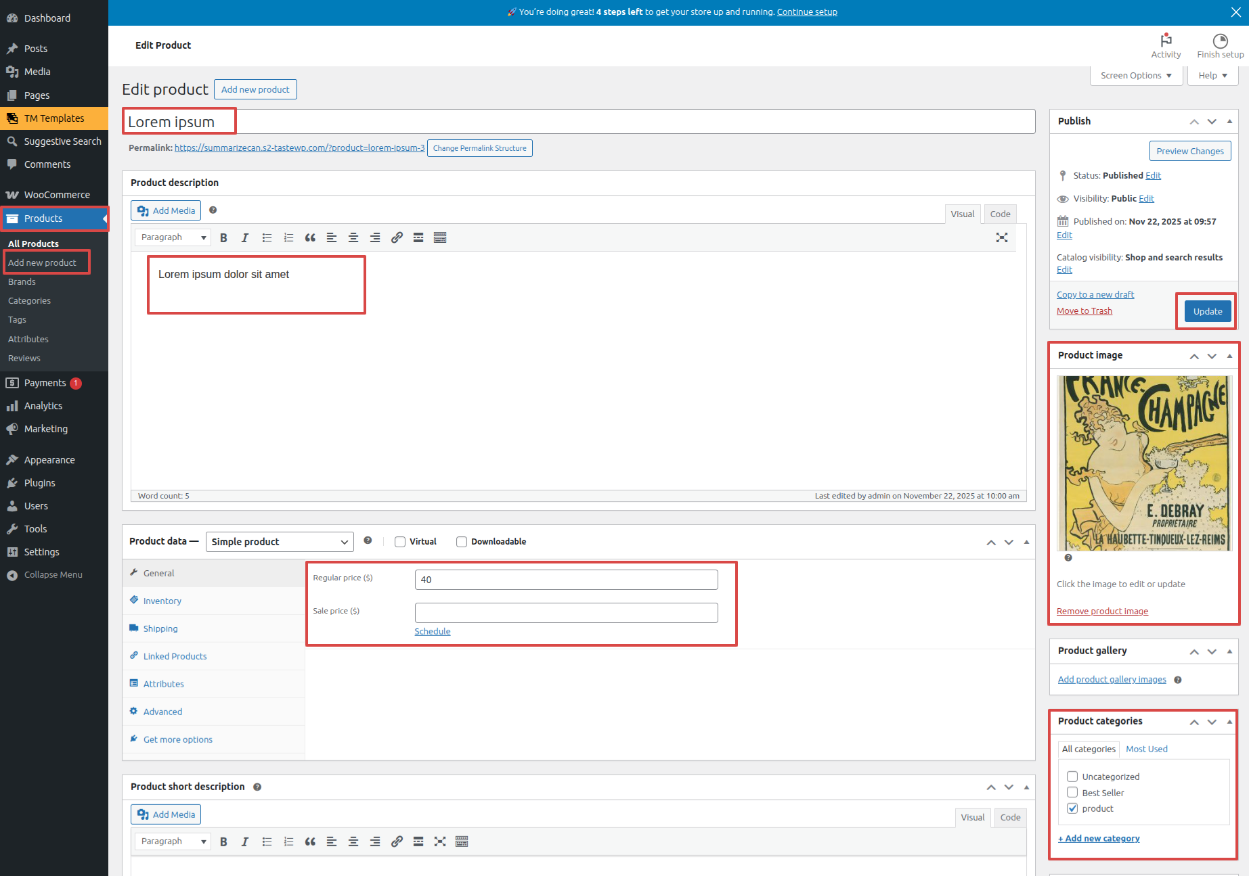1249x876 pixels.
Task: Toggle fullscreen mode in product description editor
Action: tap(1002, 237)
